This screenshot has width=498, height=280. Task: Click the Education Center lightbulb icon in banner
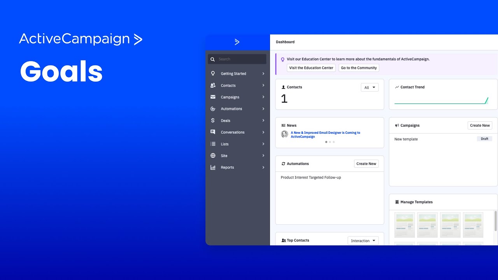click(x=283, y=59)
